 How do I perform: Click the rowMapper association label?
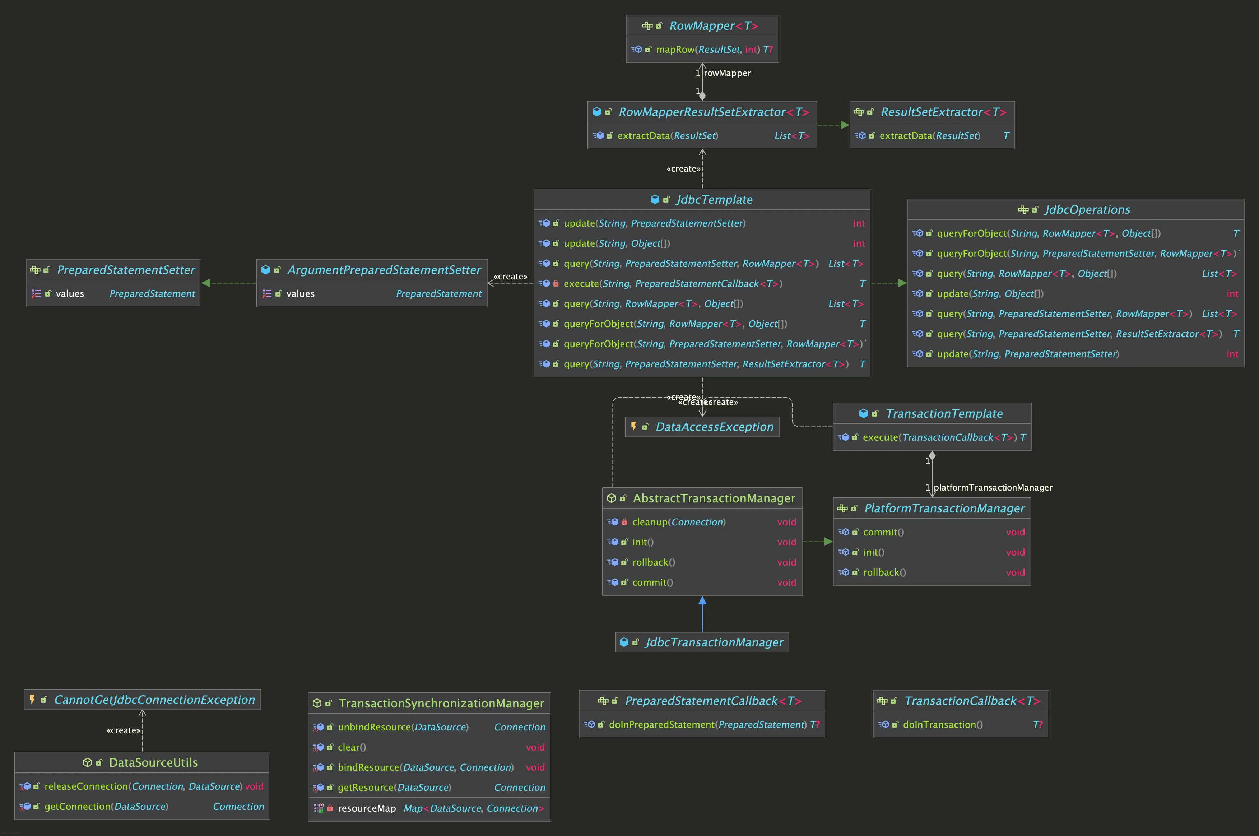point(727,73)
